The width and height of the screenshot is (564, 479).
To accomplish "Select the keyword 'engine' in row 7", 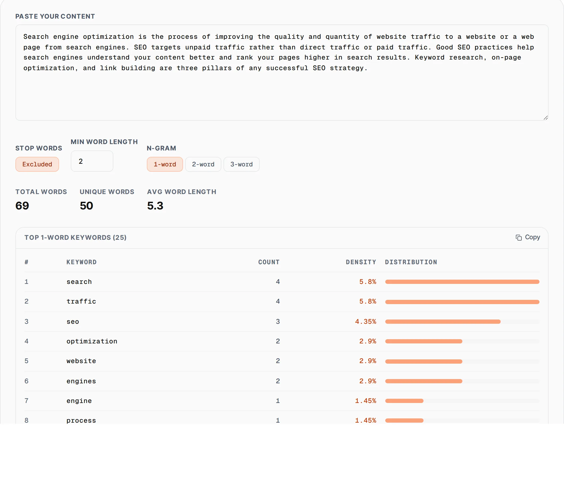I will tap(79, 401).
